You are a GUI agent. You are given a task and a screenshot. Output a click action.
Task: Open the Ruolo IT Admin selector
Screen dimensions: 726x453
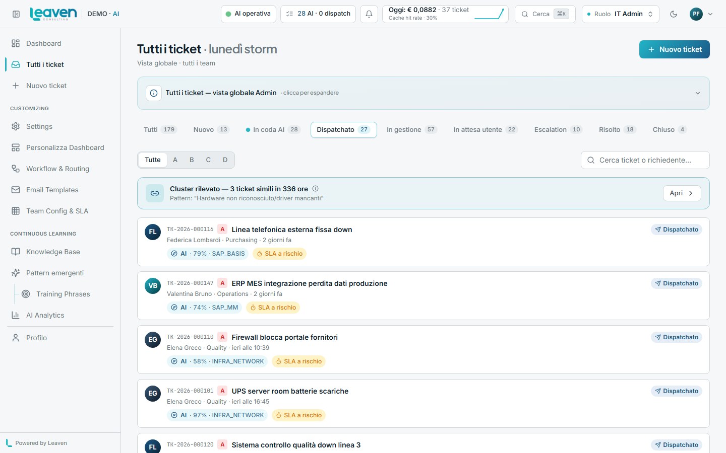(621, 14)
